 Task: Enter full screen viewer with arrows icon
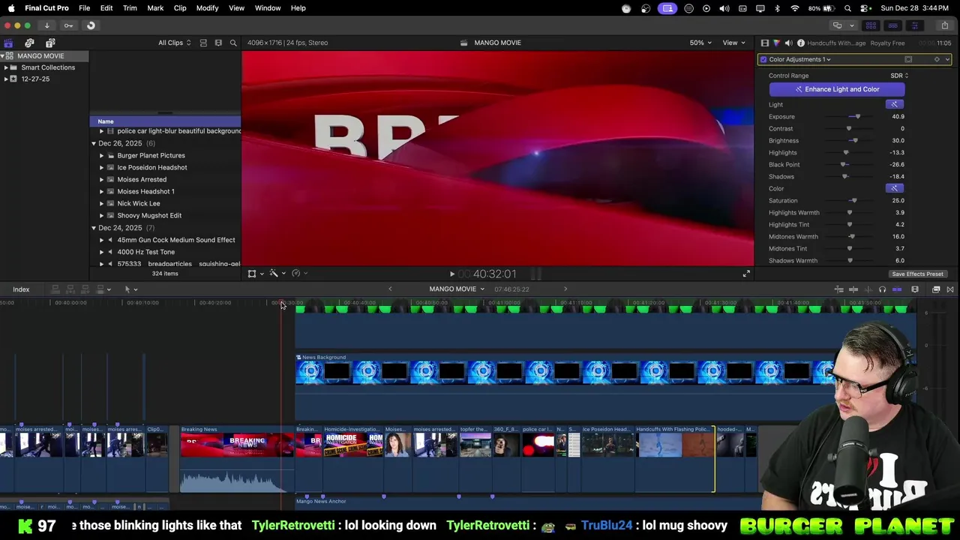pos(746,274)
